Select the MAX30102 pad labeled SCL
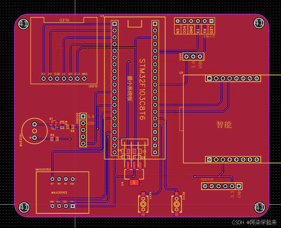The image size is (281, 228). (x=59, y=206)
